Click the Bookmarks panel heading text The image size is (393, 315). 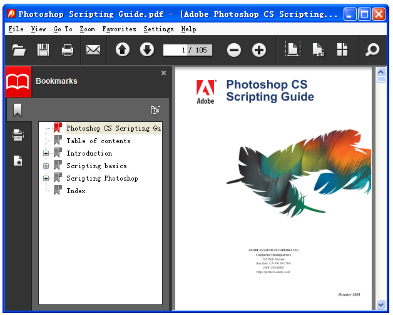[56, 81]
